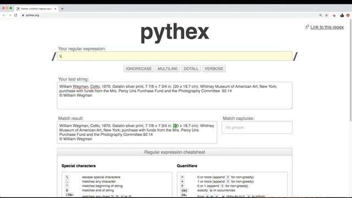Click the red circle icon at toolbar end
The image size is (352, 198).
point(348,15)
